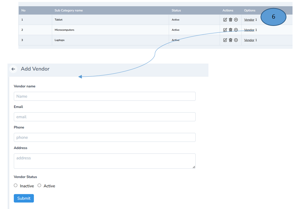303x209 pixels.
Task: Click the edit icon for Laptops row
Action: point(225,40)
